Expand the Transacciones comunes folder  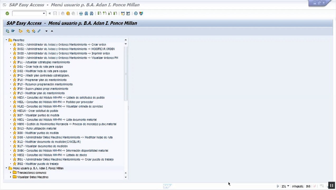[11, 173]
